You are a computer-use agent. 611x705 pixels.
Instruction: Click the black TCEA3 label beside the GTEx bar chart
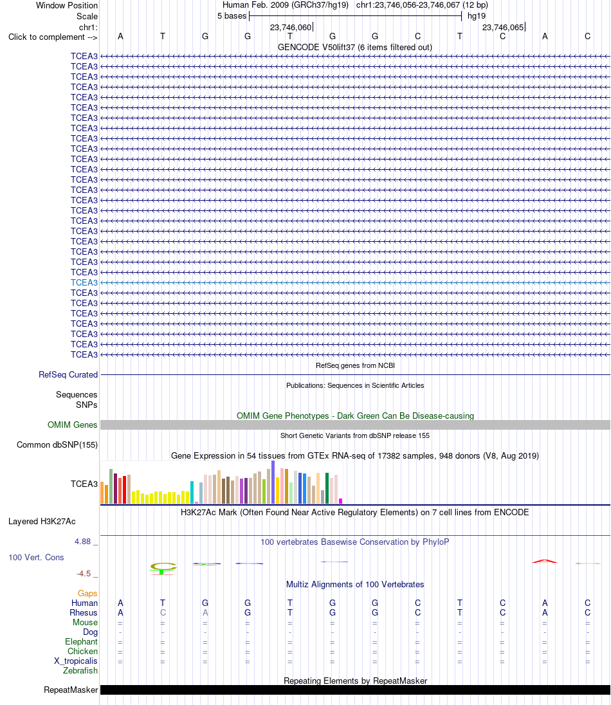84,484
